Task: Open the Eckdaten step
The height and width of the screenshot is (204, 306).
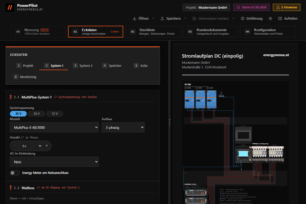Action: (x=96, y=32)
